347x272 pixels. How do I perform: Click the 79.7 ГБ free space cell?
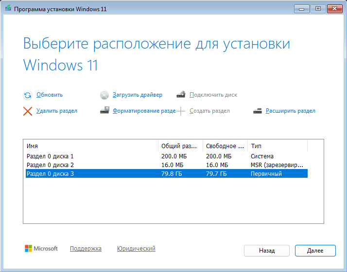click(216, 173)
